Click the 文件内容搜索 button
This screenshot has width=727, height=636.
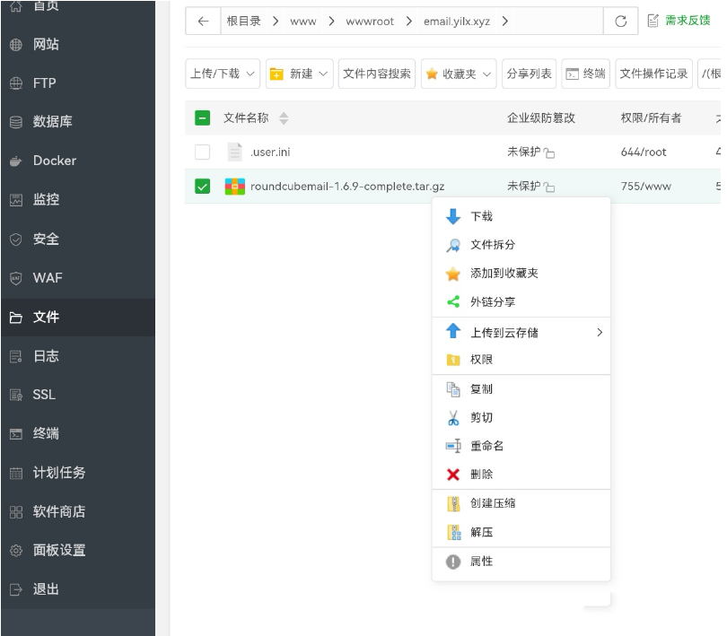click(x=377, y=74)
